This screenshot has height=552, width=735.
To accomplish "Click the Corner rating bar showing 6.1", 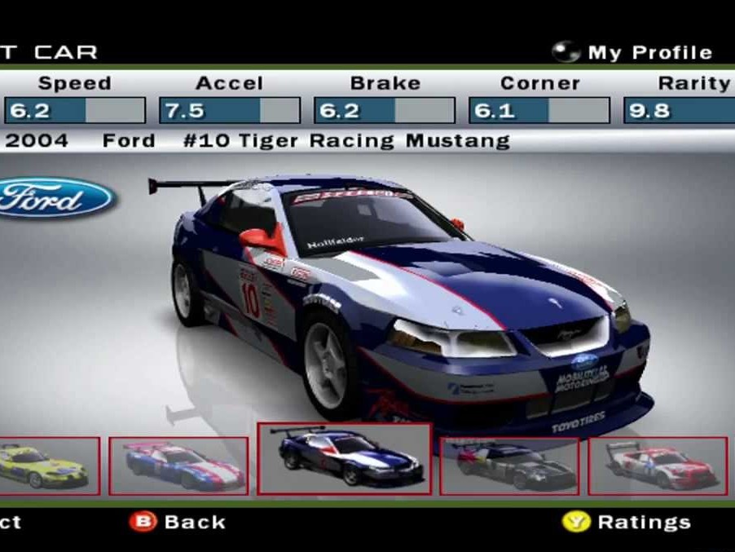I will coord(539,110).
